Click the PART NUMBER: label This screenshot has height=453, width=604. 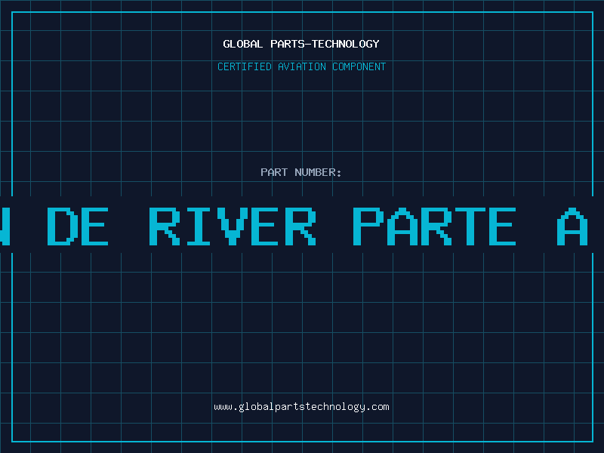pyautogui.click(x=301, y=172)
